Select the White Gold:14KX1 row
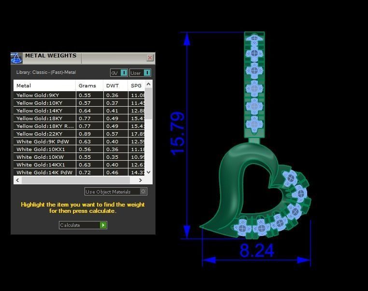The image size is (368, 291). click(79, 165)
